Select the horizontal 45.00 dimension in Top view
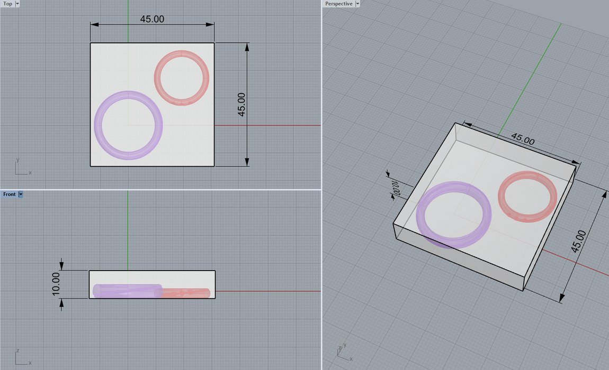The width and height of the screenshot is (609, 370). coord(152,20)
